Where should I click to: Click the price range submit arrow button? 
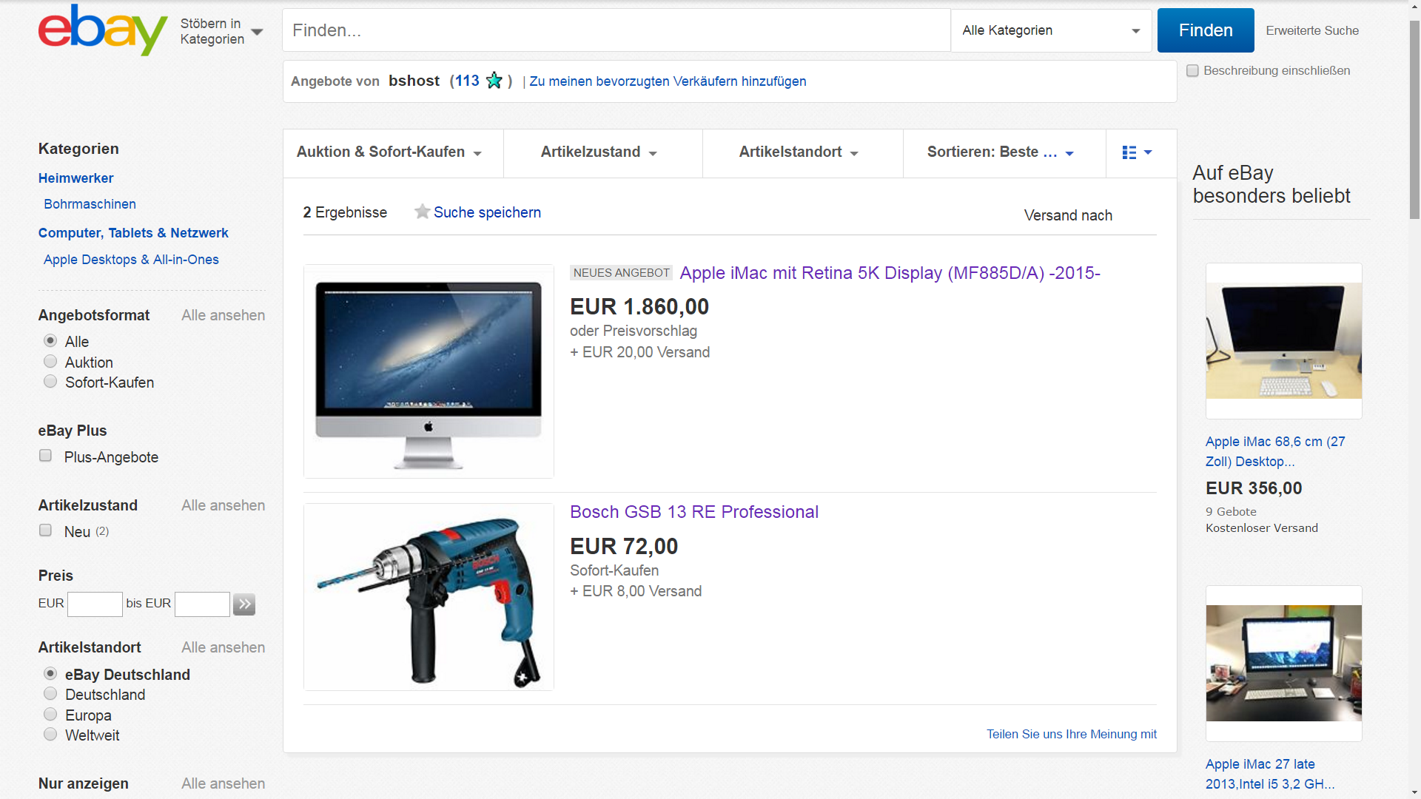244,604
